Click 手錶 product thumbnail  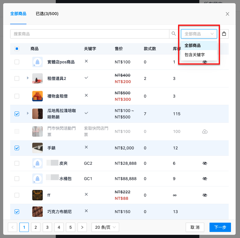[x=37, y=148]
